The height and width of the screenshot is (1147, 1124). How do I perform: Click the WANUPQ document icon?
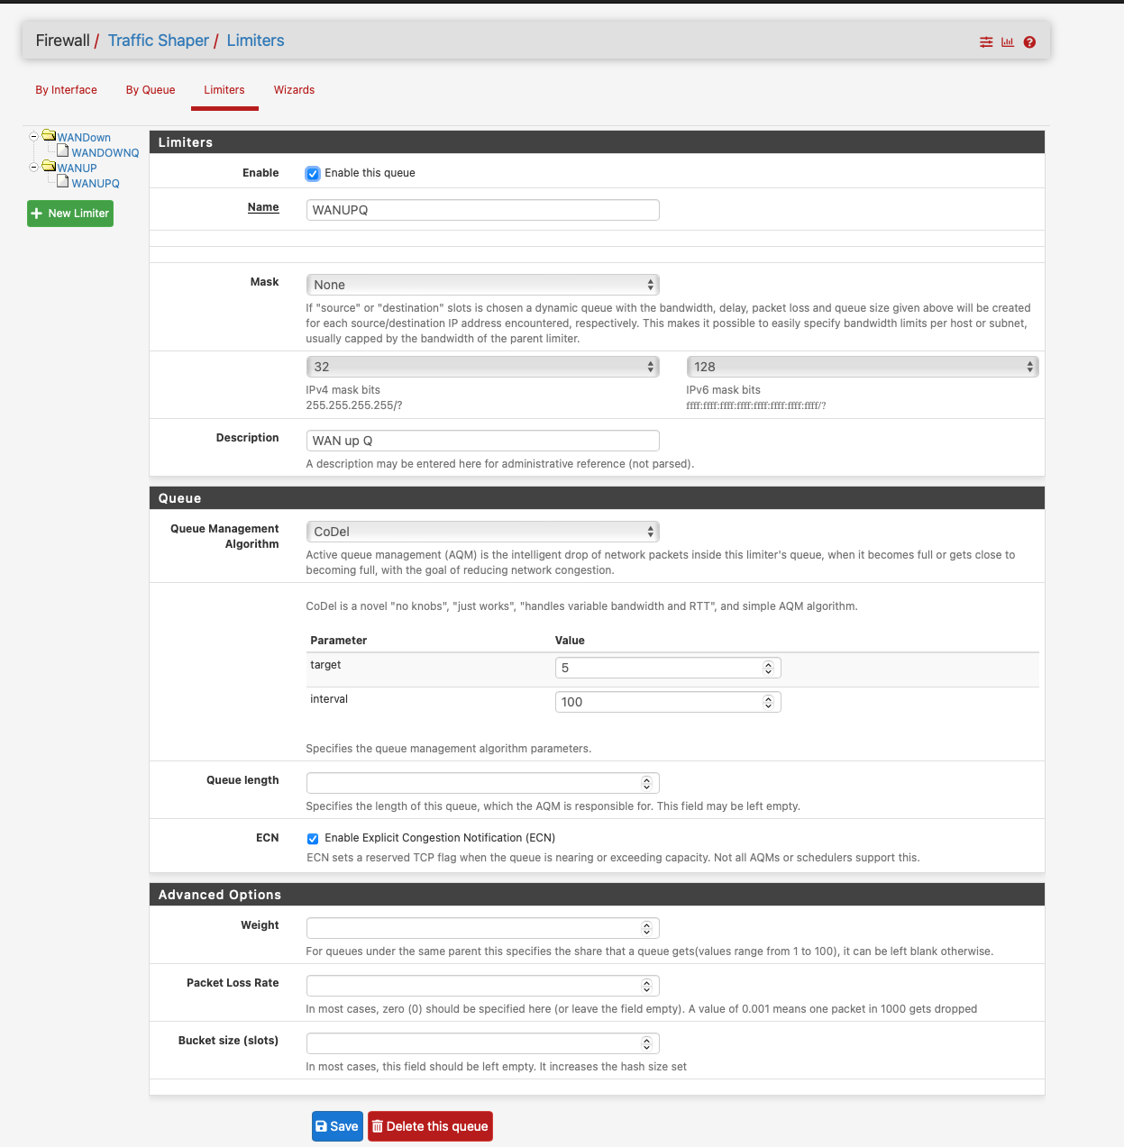coord(63,181)
